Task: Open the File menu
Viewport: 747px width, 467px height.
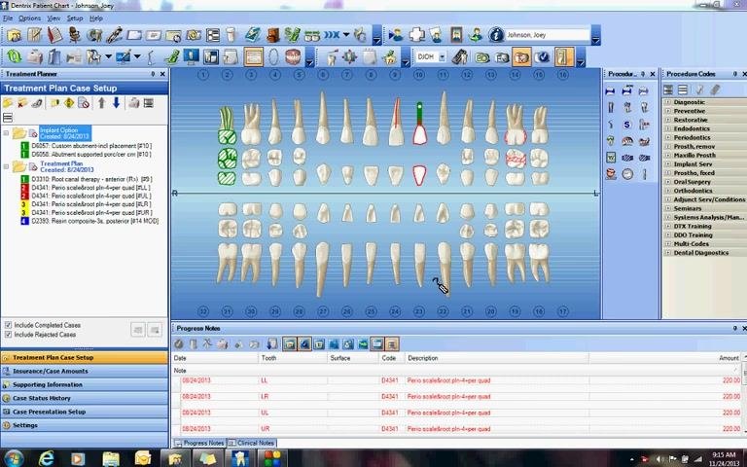Action: point(7,18)
